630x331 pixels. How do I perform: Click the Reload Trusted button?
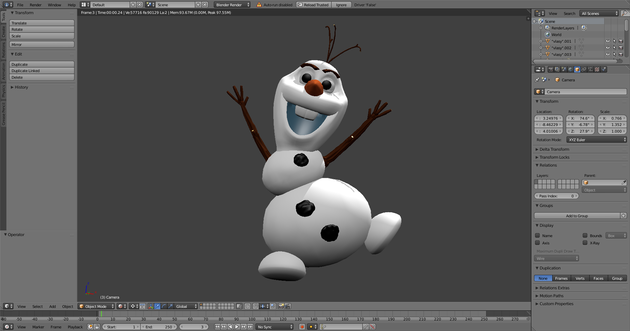(x=313, y=5)
